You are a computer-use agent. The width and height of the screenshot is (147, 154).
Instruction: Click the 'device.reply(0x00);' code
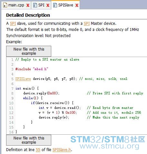(x=41, y=93)
